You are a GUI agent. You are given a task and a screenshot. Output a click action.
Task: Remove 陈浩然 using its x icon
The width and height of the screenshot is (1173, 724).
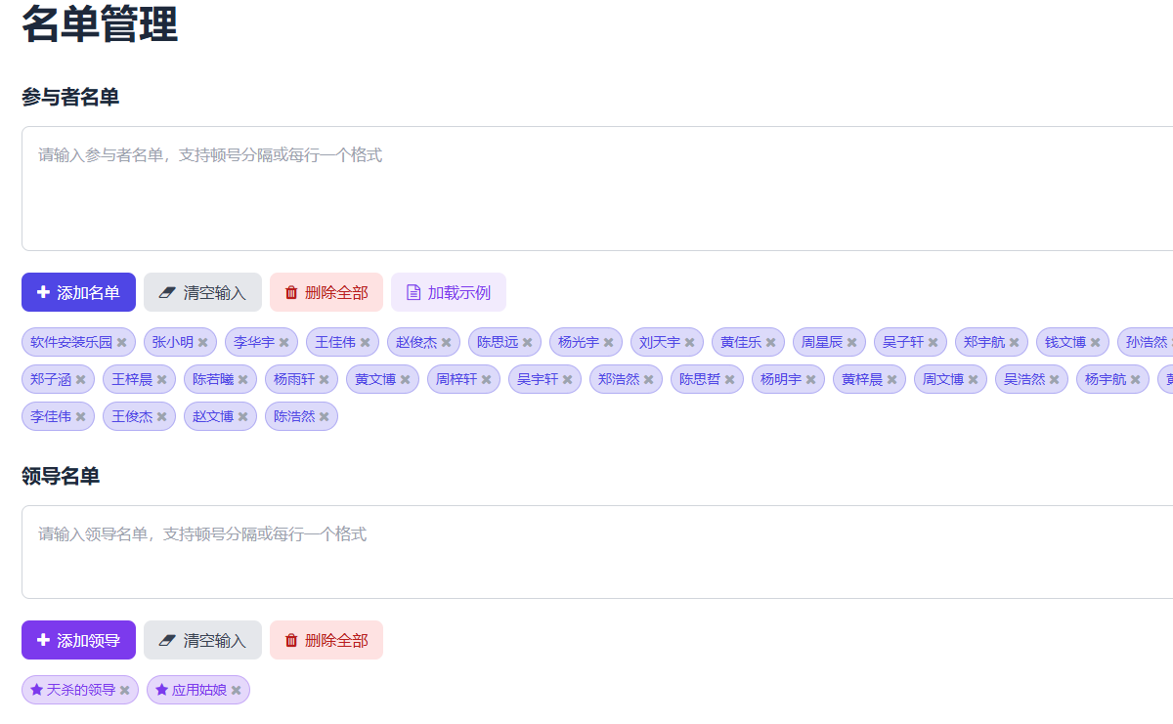325,417
